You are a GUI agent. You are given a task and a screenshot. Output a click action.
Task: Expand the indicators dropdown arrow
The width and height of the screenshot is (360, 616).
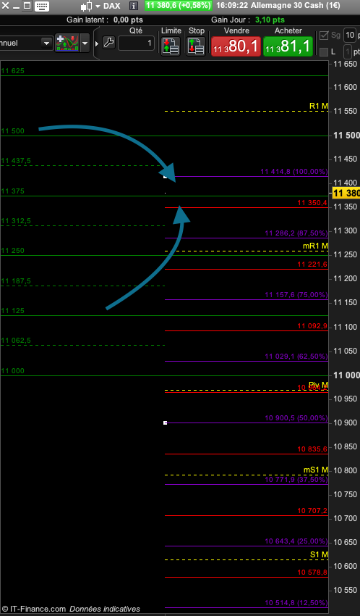point(85,43)
